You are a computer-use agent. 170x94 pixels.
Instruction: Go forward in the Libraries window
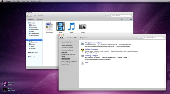coord(30,16)
